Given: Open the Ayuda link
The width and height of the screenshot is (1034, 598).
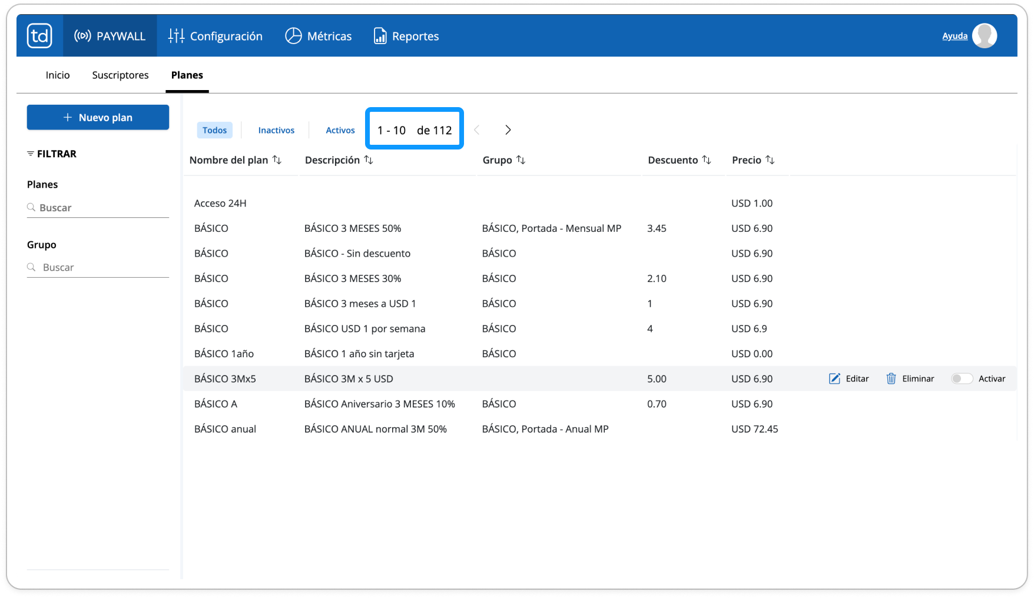Looking at the screenshot, I should (955, 36).
